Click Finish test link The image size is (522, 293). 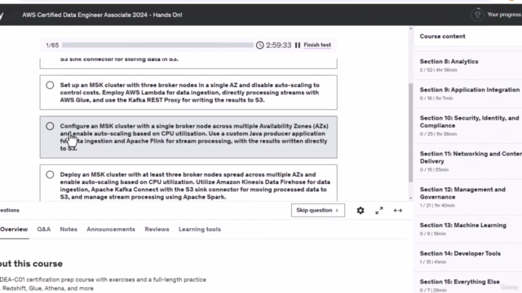(317, 45)
